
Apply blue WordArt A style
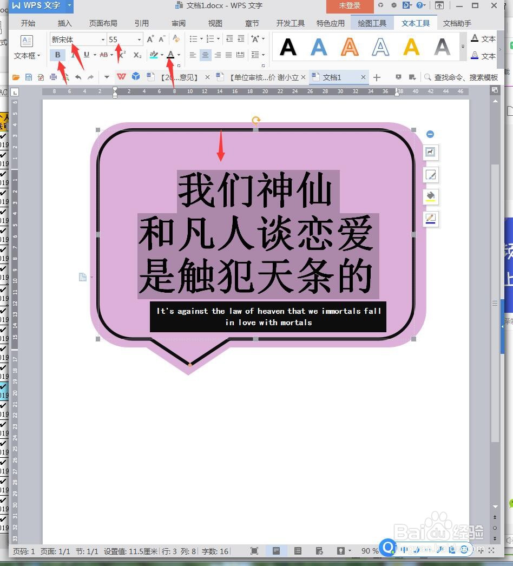[x=319, y=47]
